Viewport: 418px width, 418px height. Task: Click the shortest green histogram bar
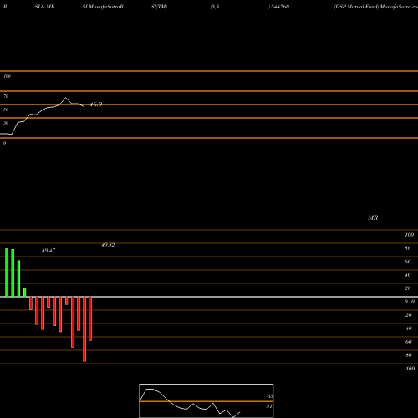coord(25,293)
